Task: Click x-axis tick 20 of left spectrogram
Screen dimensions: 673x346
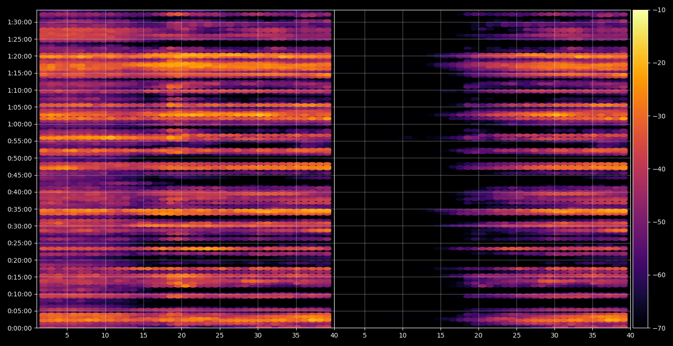Action: 181,335
